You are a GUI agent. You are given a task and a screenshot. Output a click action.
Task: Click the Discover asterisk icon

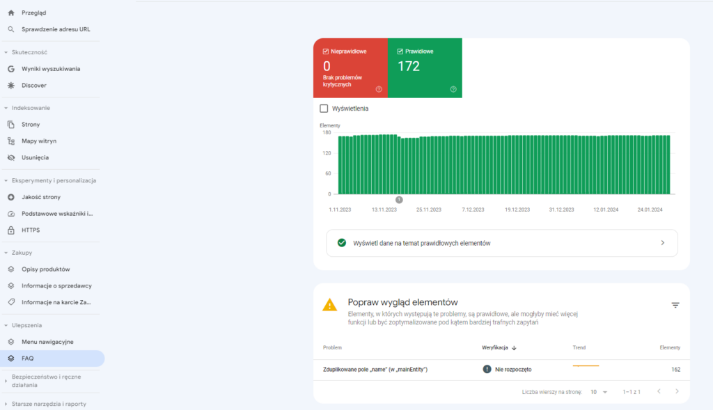click(11, 85)
